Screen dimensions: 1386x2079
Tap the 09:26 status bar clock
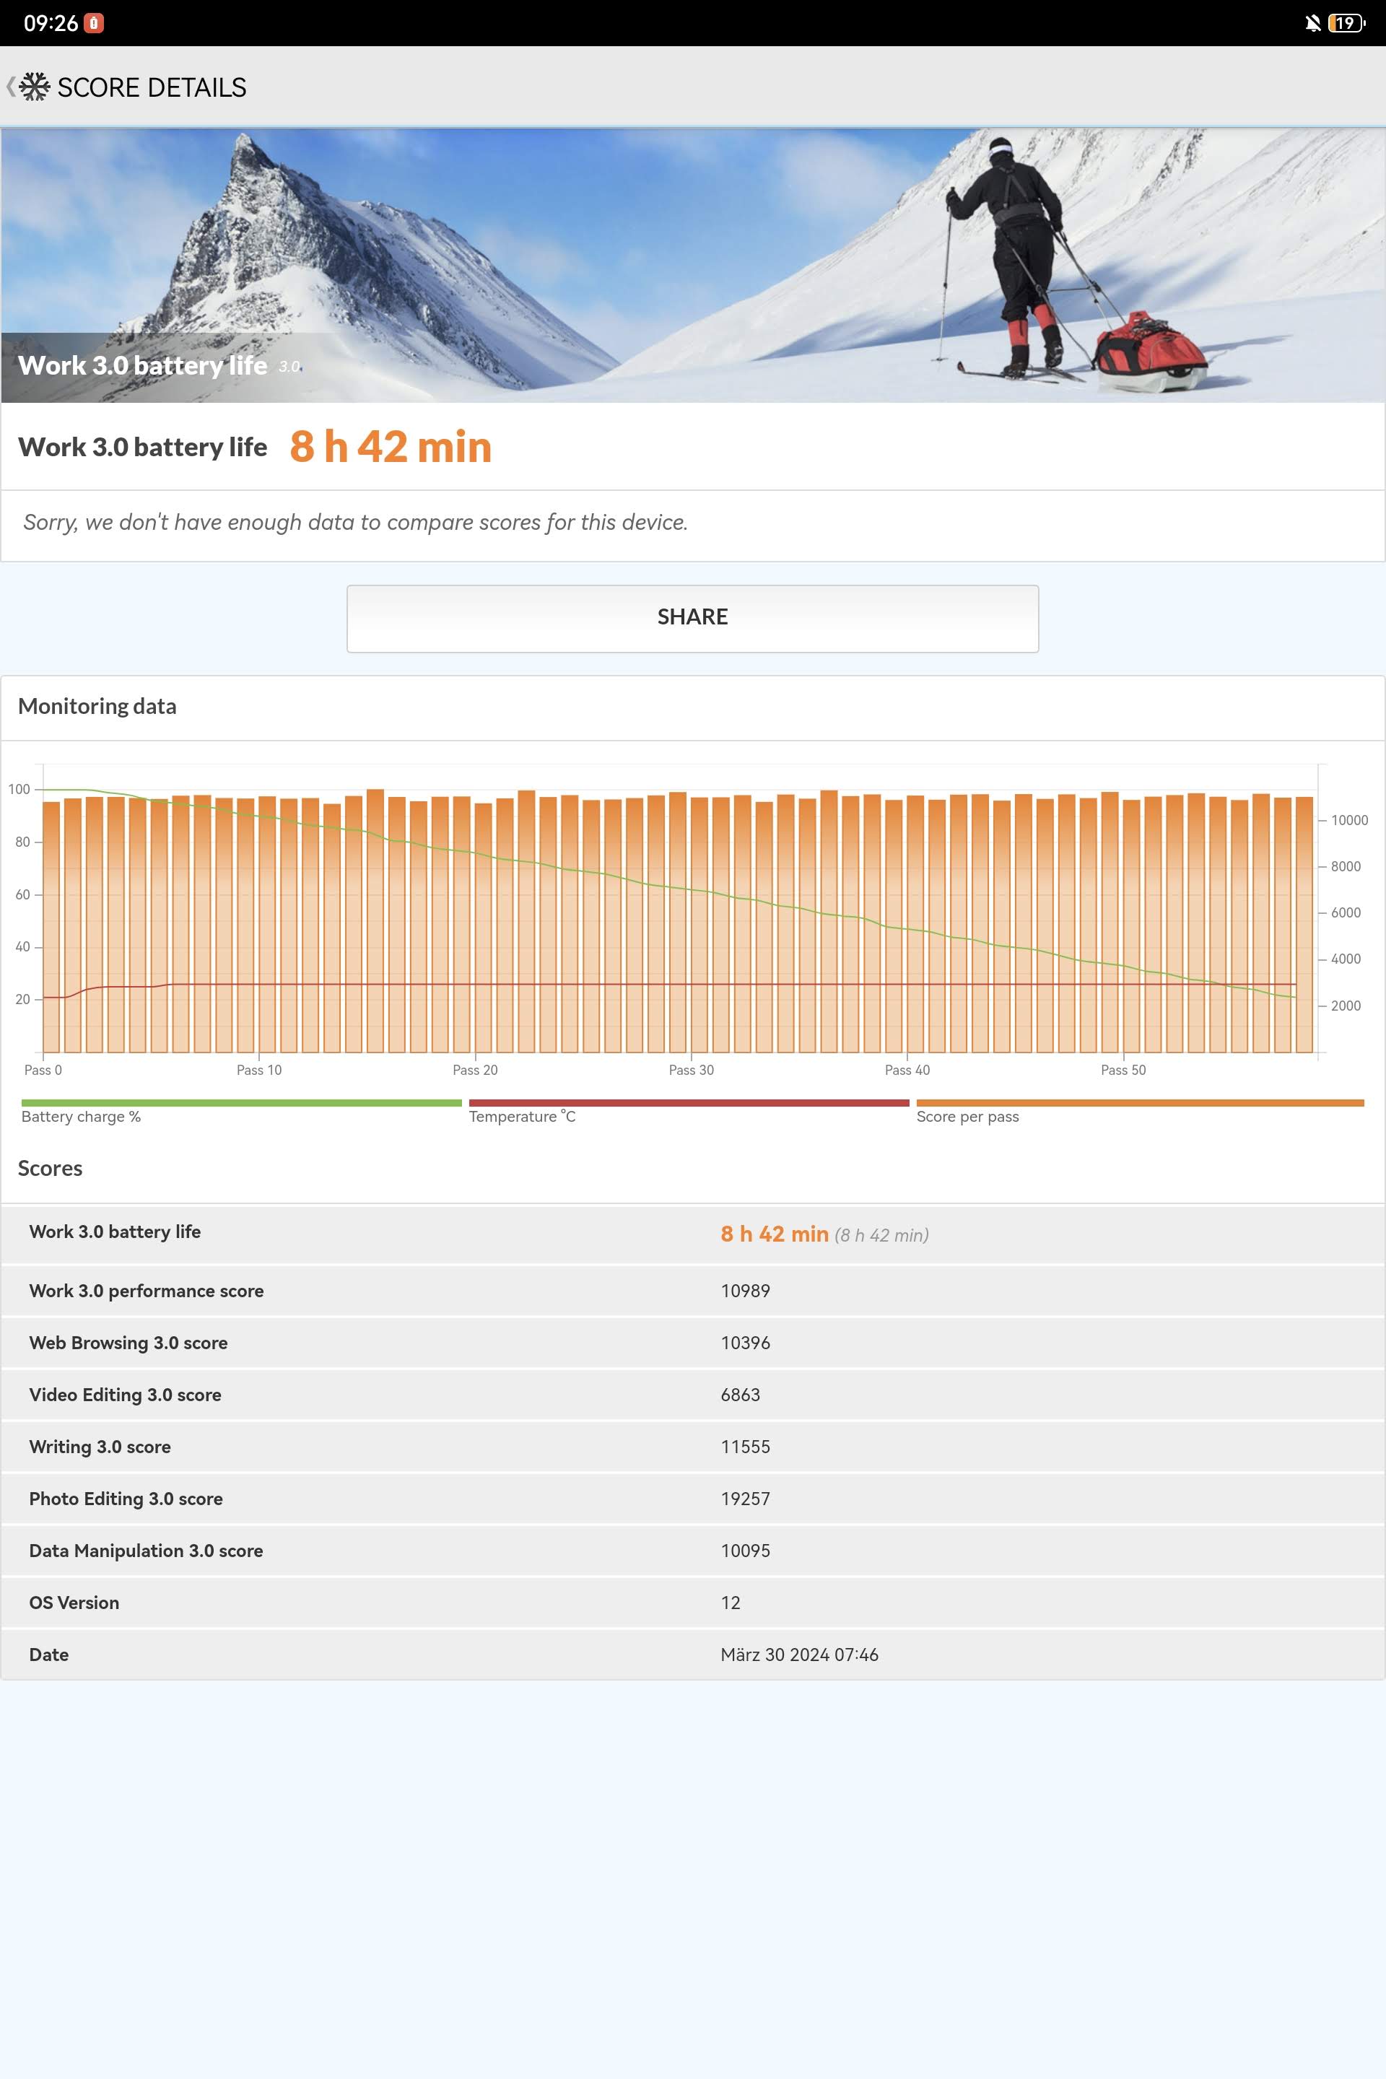pos(51,23)
